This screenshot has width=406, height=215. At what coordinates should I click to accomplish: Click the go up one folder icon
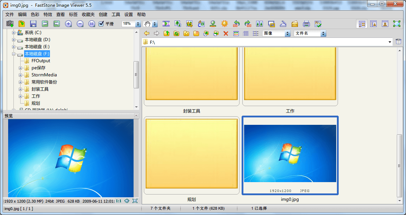click(x=167, y=33)
